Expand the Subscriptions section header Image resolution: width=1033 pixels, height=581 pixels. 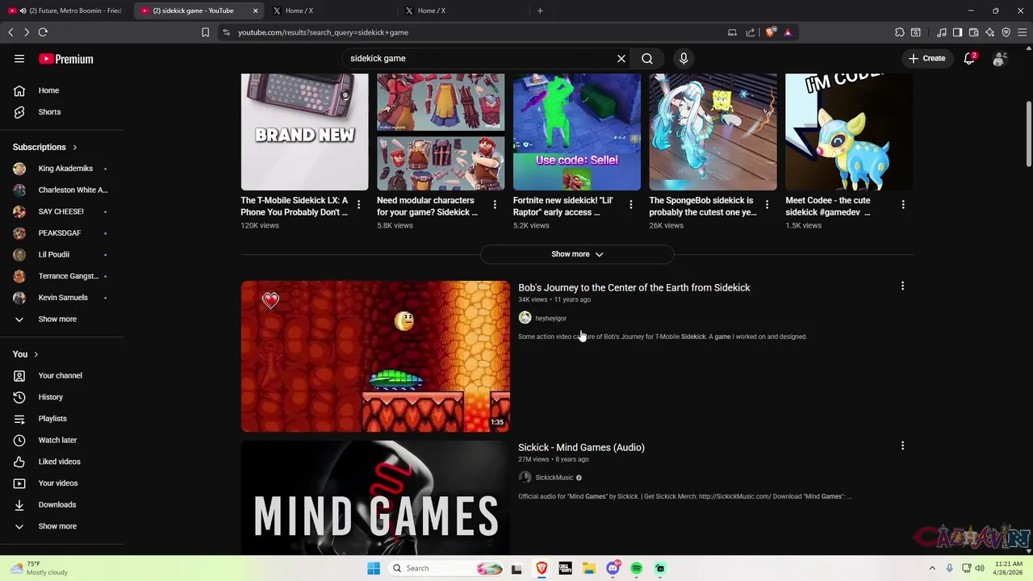[x=45, y=147]
